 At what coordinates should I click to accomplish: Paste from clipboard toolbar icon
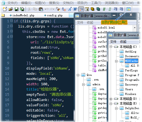click(41, 9)
